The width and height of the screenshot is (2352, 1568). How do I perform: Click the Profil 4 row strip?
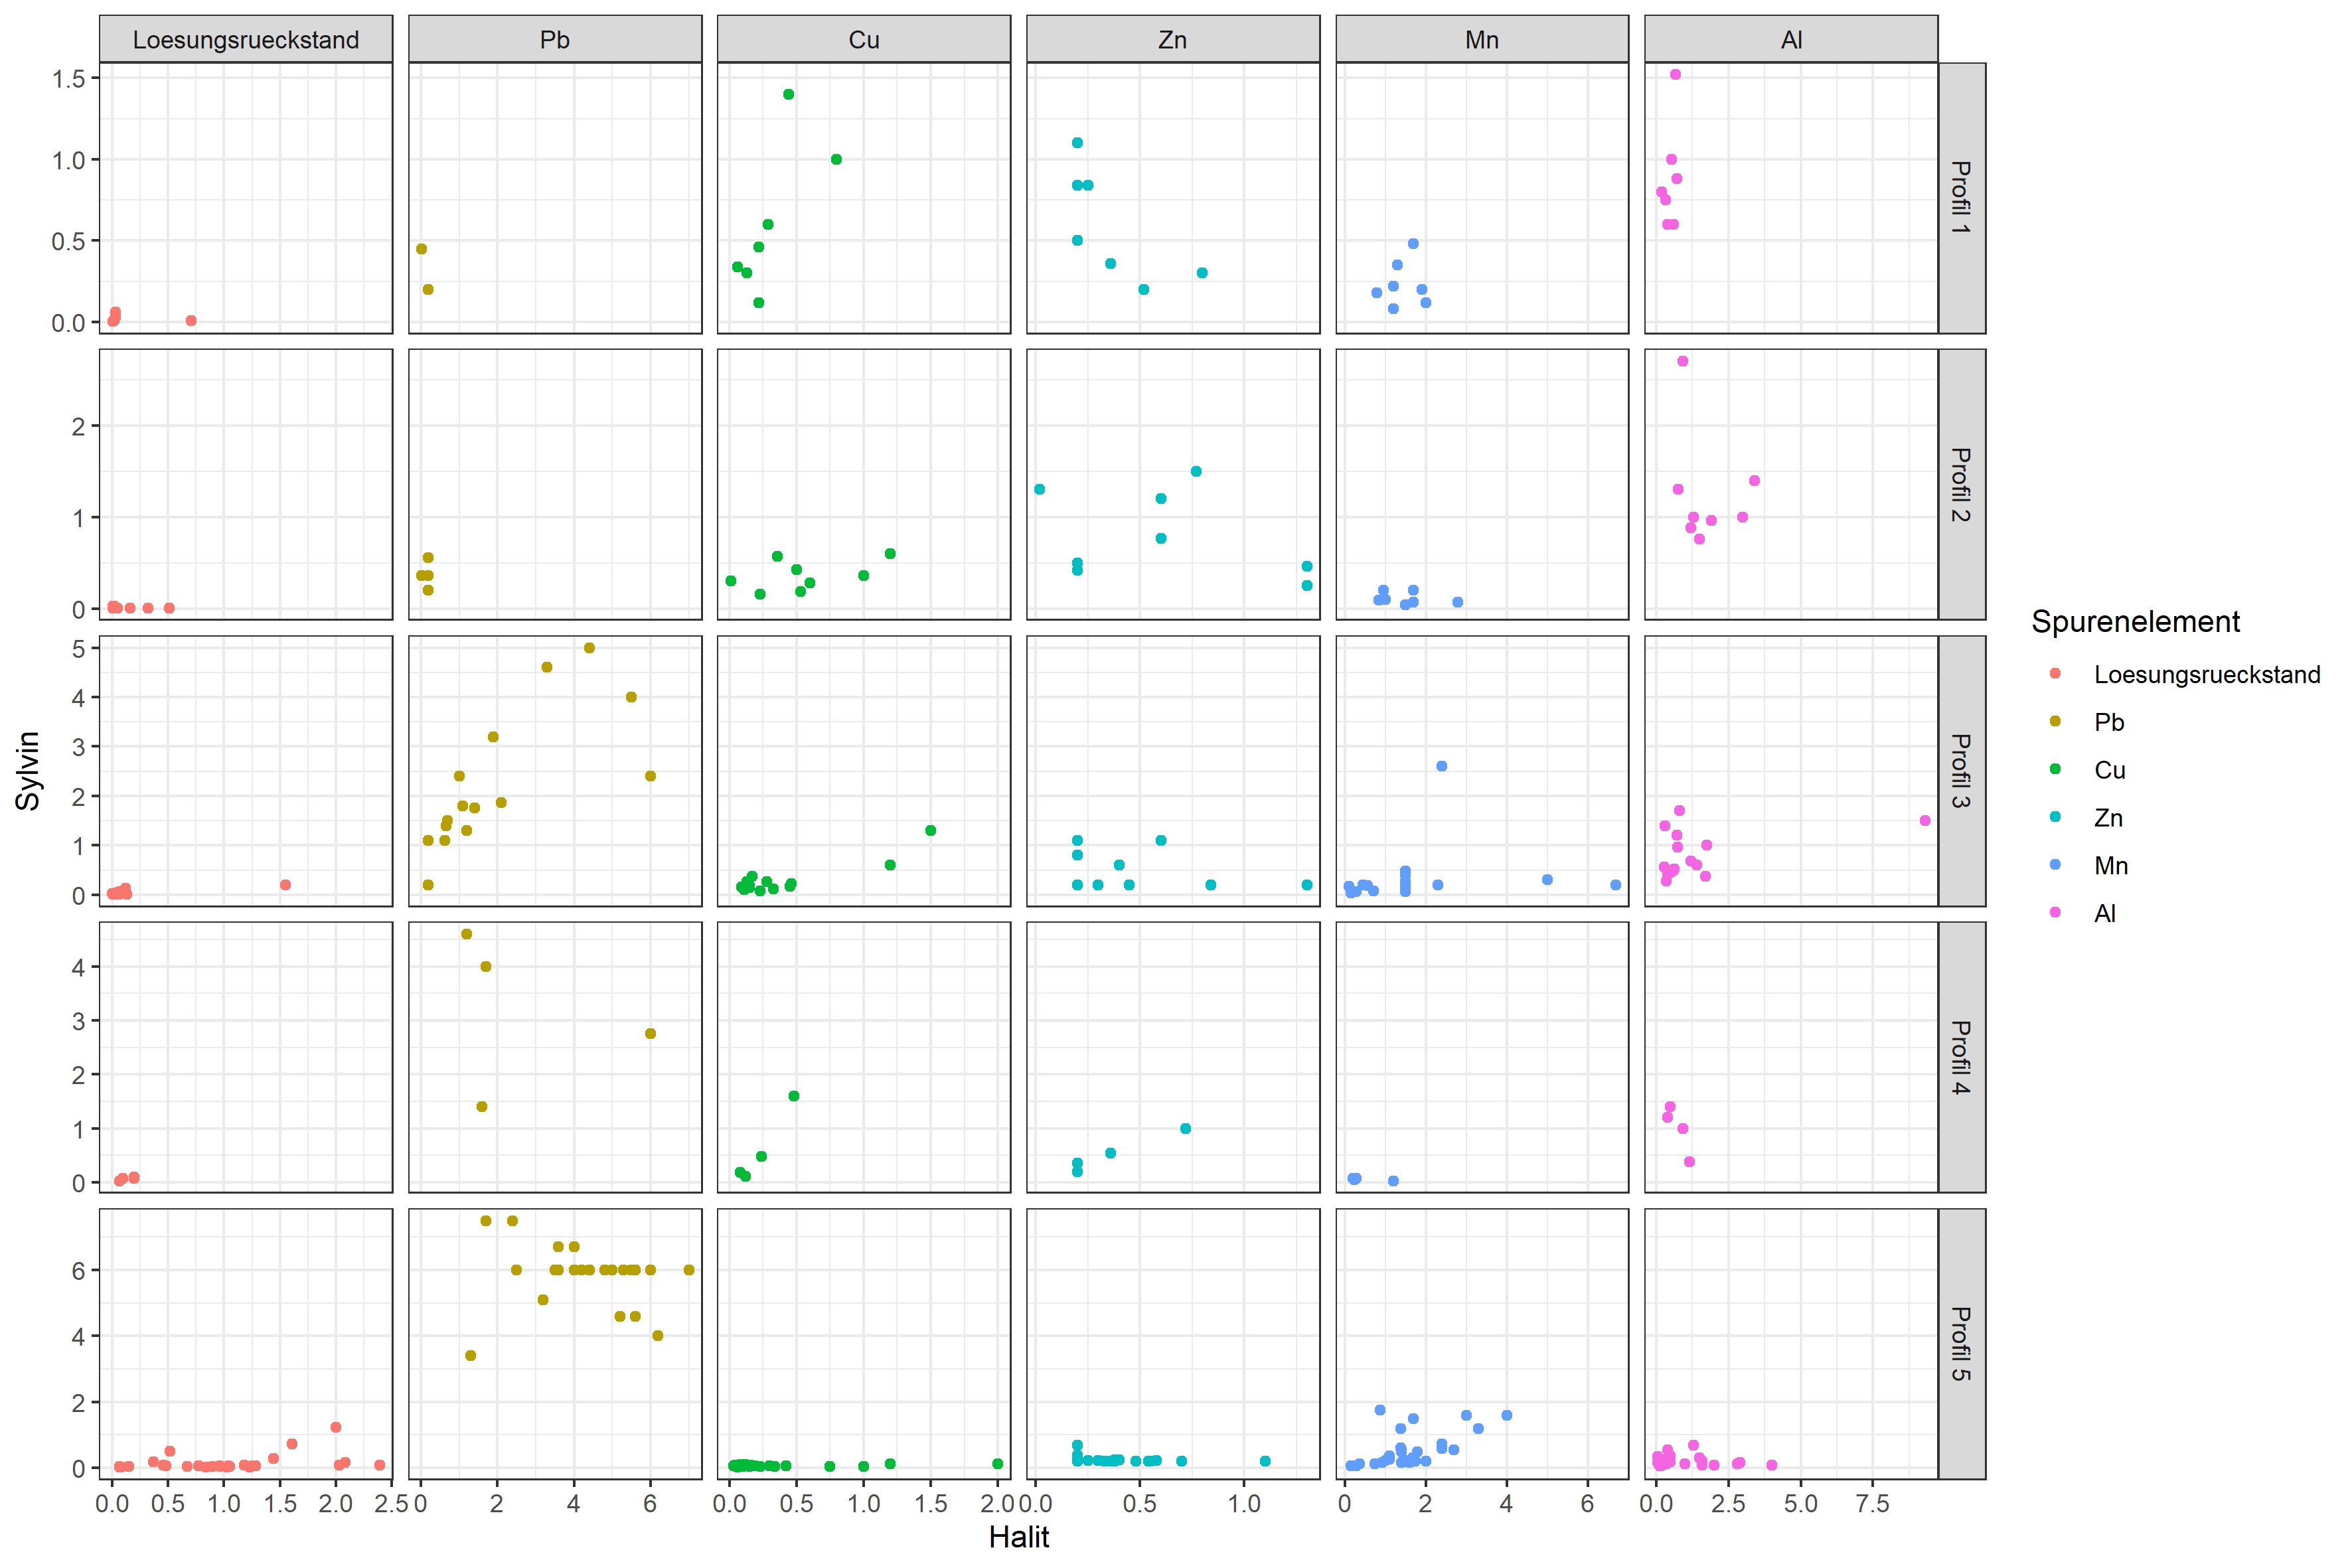coord(1961,1057)
